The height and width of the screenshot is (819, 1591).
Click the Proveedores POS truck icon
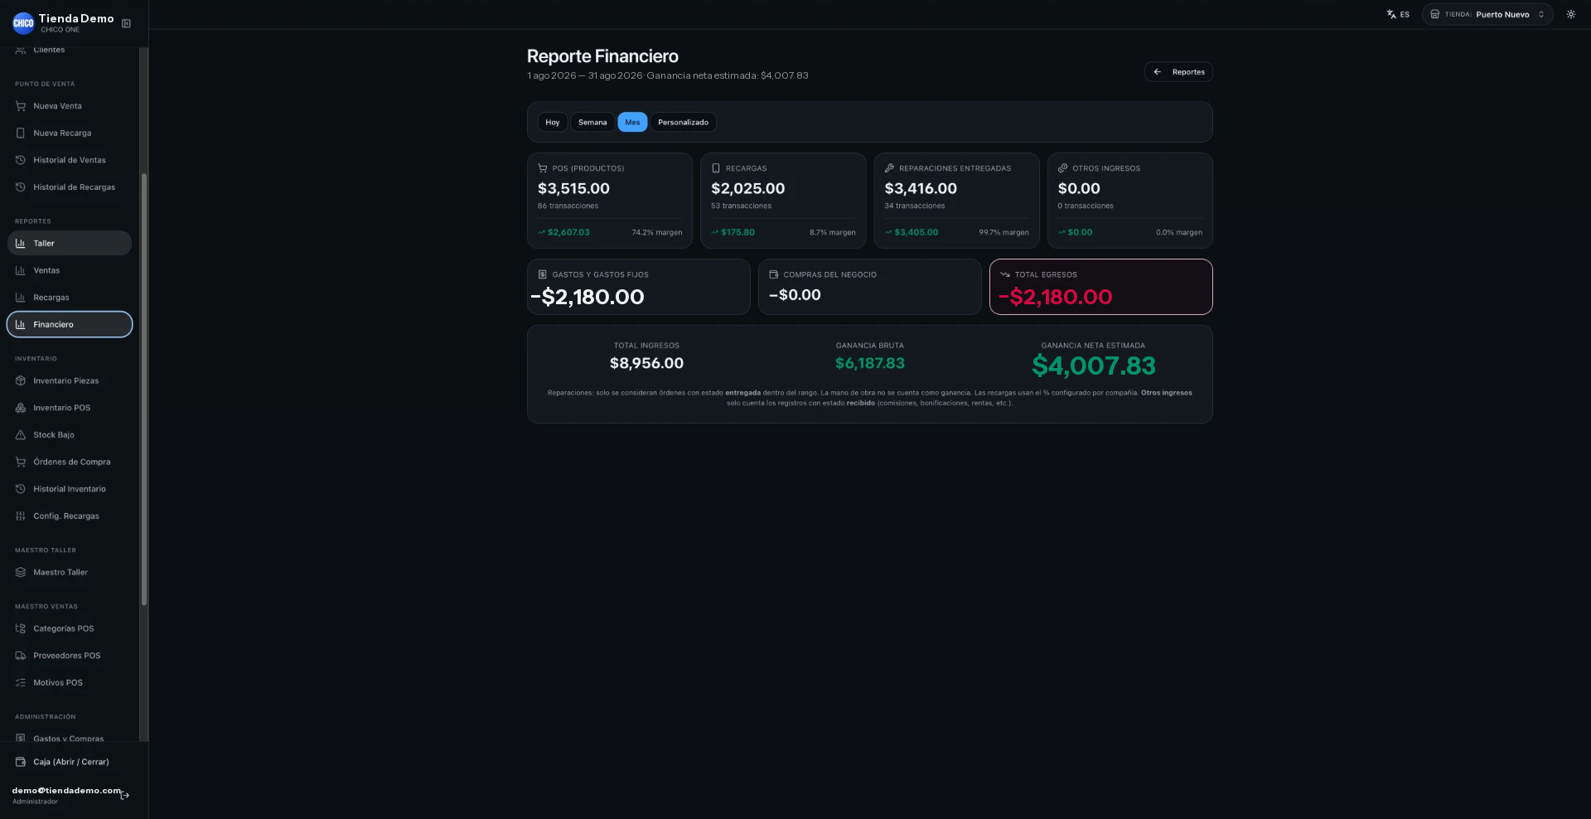(x=21, y=656)
